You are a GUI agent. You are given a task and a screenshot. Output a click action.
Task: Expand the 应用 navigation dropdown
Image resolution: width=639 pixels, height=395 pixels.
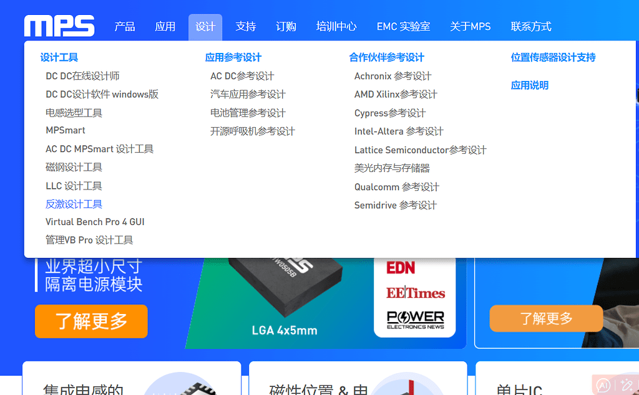165,26
